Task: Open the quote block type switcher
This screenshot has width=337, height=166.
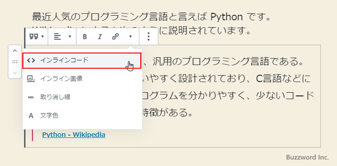Action: pos(37,36)
